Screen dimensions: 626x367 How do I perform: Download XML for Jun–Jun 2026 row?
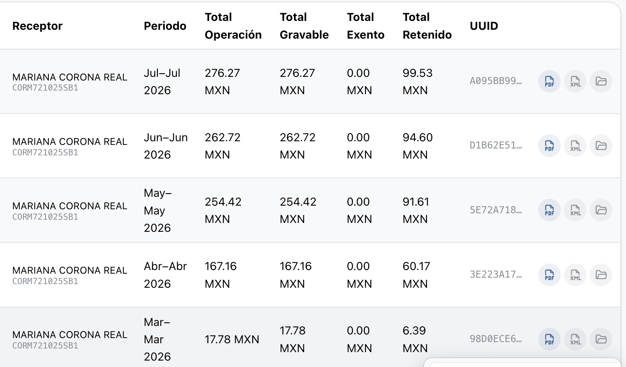[x=575, y=146]
